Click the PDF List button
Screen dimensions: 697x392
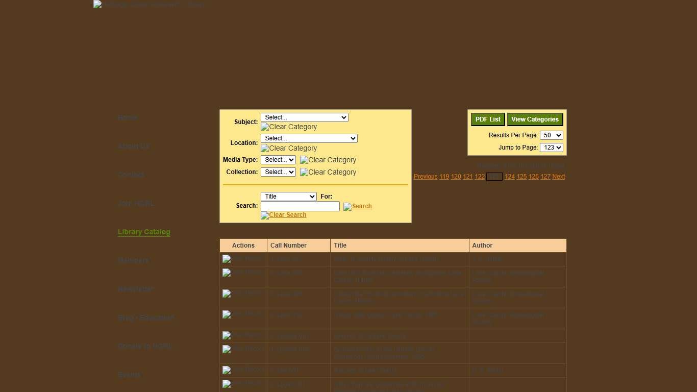487,119
